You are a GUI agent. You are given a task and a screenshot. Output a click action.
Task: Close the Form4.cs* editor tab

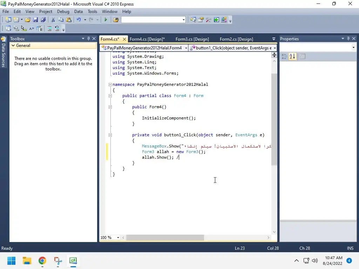(124, 39)
